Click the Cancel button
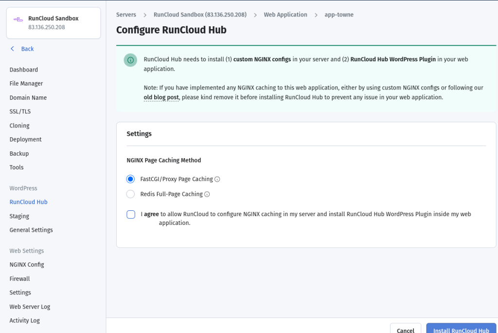 (406, 328)
